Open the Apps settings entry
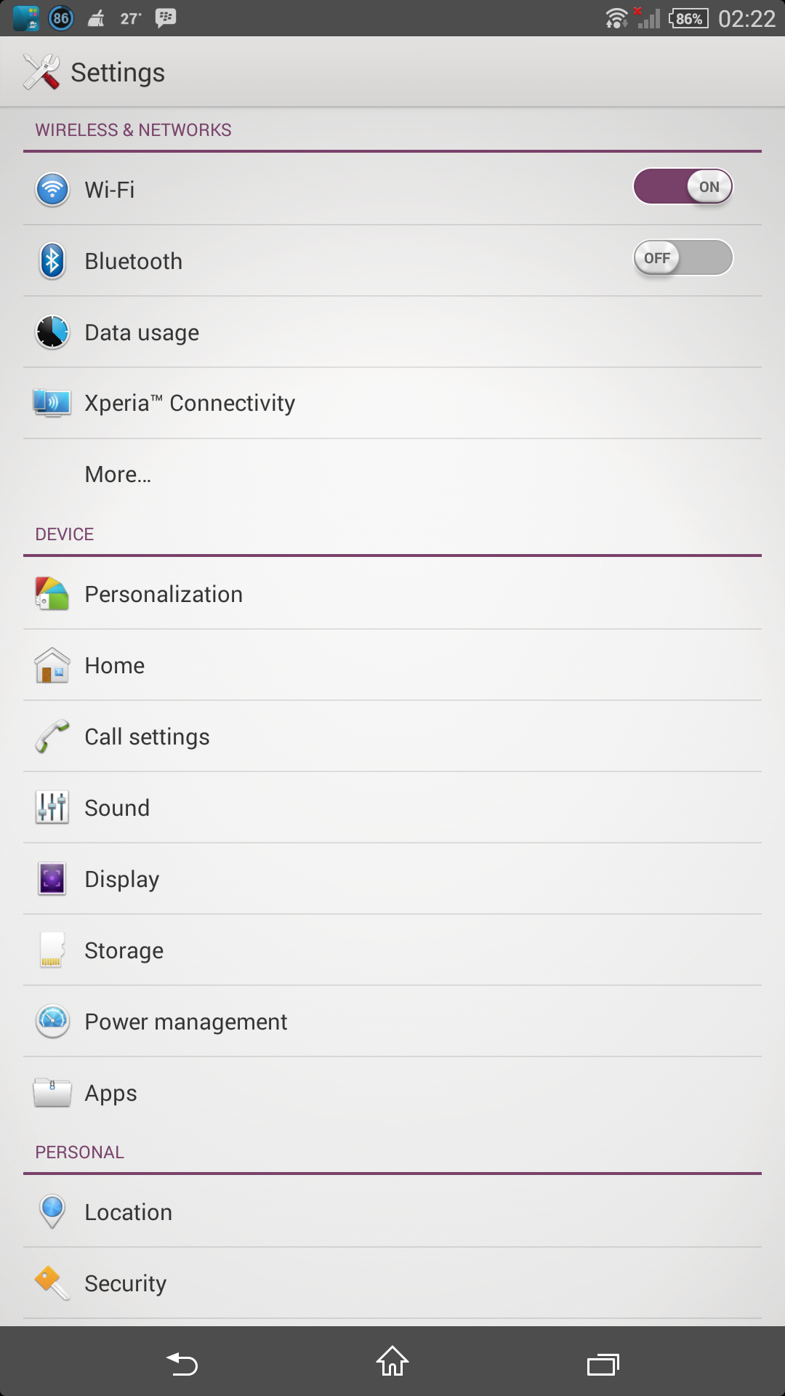The height and width of the screenshot is (1396, 785). click(x=110, y=1093)
